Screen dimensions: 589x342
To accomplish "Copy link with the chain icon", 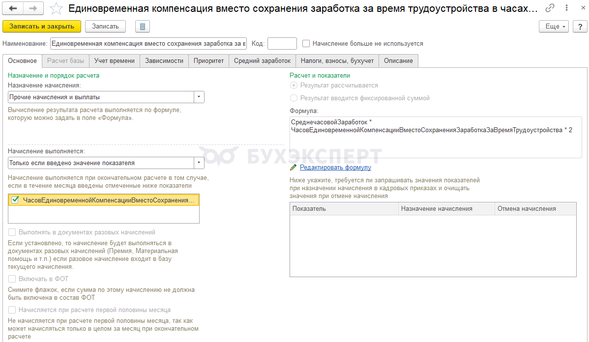I will click(550, 8).
